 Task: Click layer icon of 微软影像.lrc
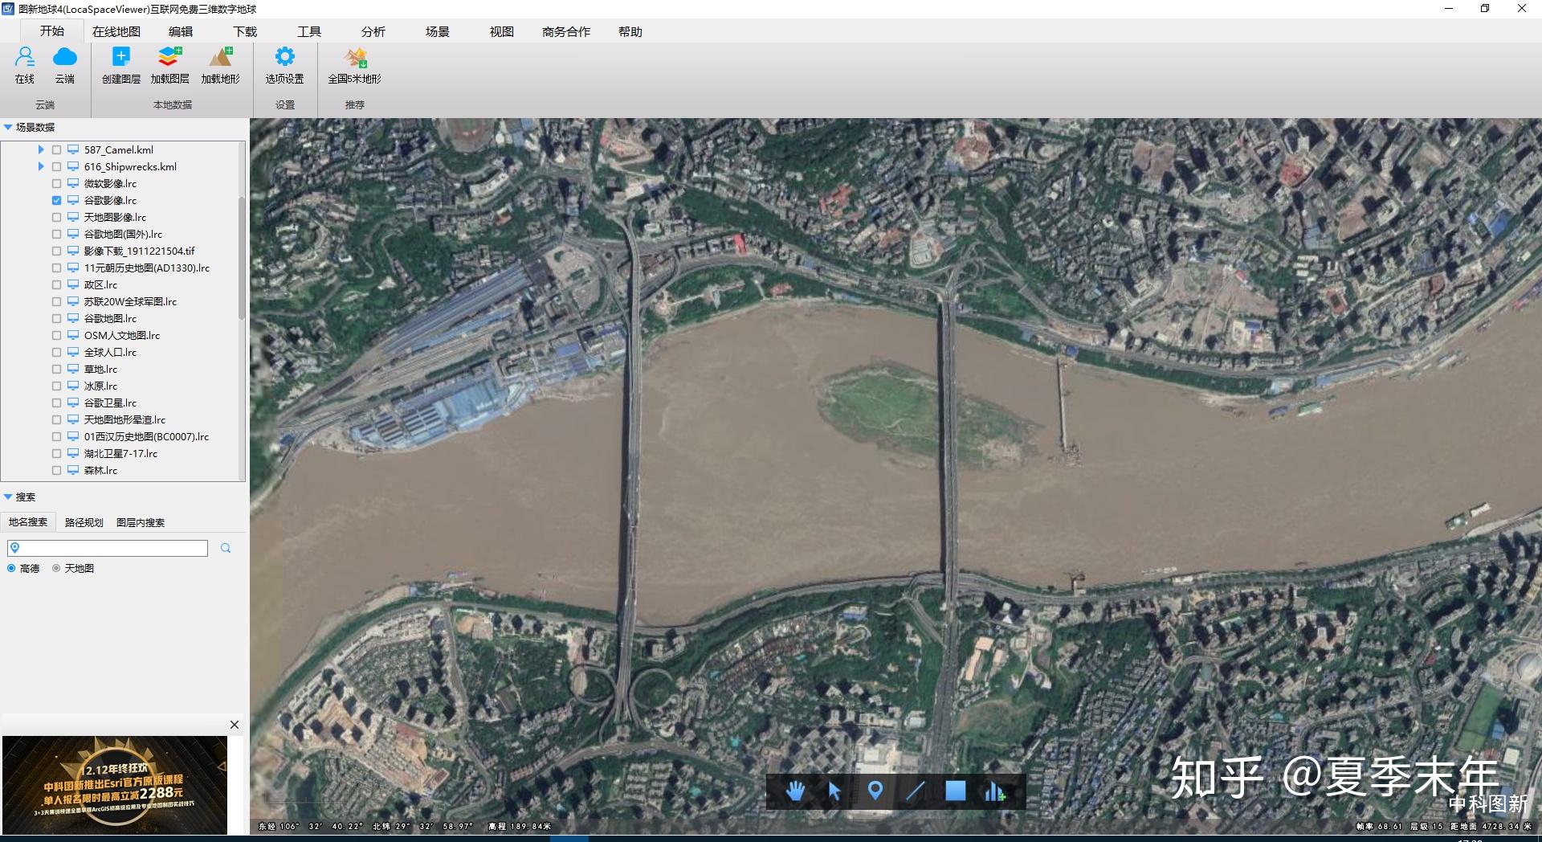(x=73, y=183)
